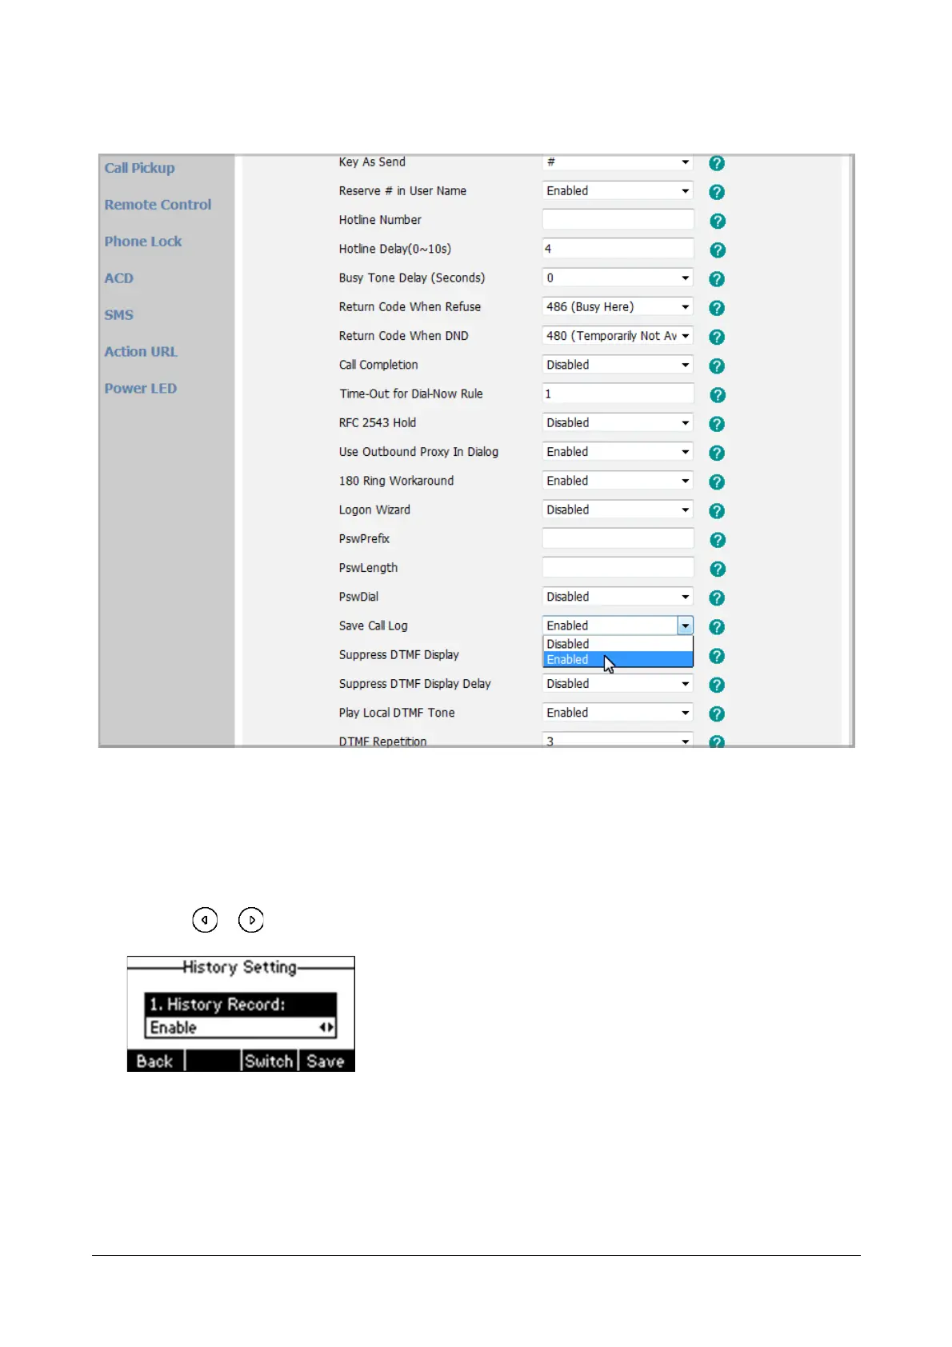Select the History Record item on phone screen
The image size is (952, 1347).
(x=241, y=1005)
